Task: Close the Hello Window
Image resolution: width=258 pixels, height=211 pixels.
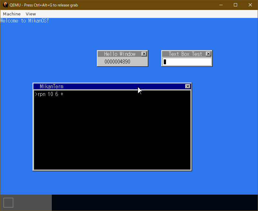Action: [x=144, y=54]
